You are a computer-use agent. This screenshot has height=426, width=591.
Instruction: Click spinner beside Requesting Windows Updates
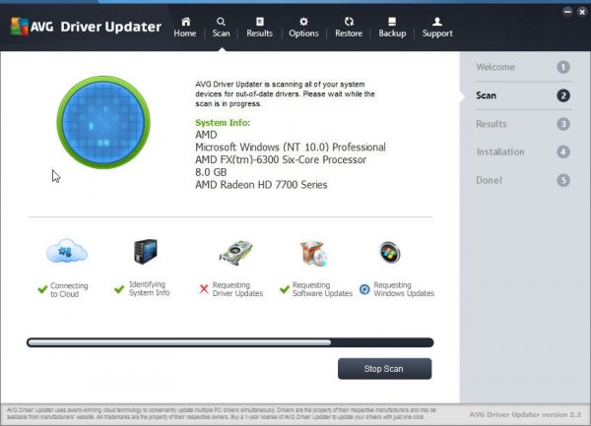click(x=364, y=289)
